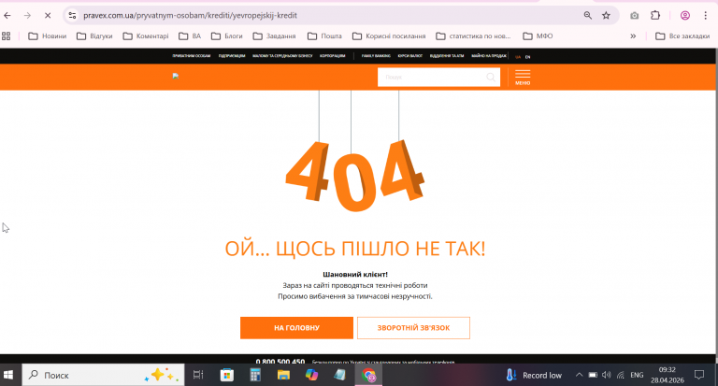Image resolution: width=718 pixels, height=386 pixels.
Task: Open the notification center icon
Action: click(x=698, y=375)
